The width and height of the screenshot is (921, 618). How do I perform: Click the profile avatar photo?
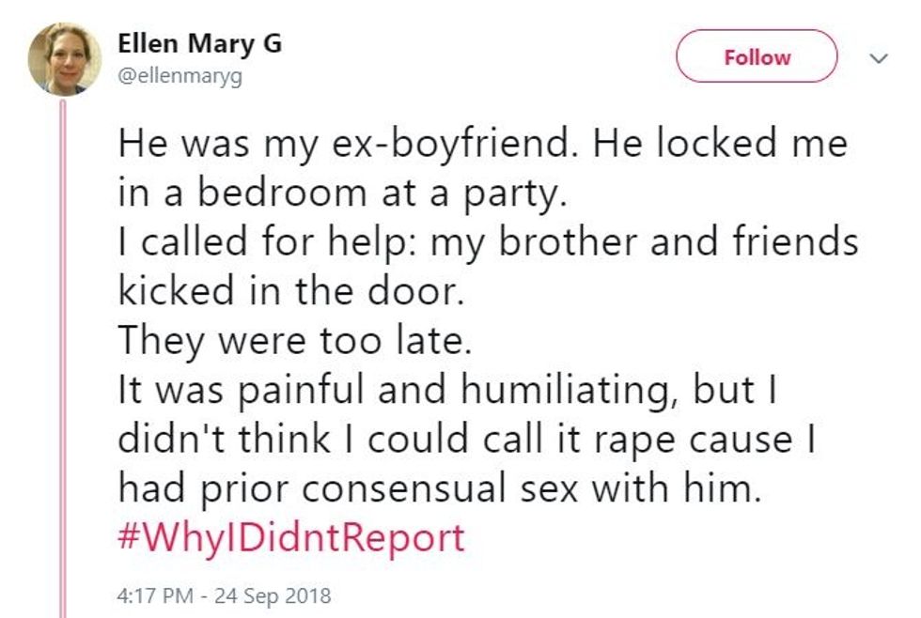pos(64,58)
